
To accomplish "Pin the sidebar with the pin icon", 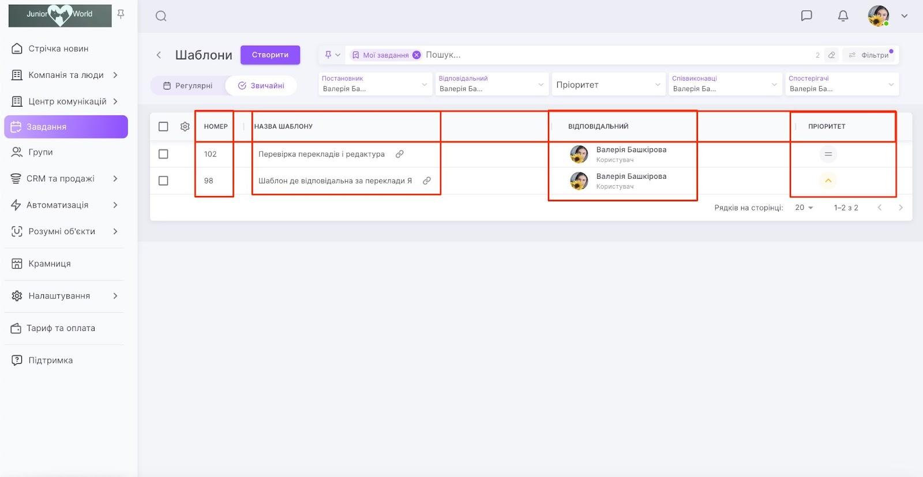I will 121,14.
